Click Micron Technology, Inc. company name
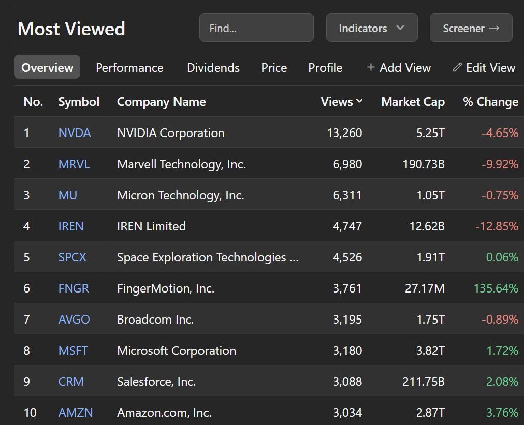The height and width of the screenshot is (425, 524). 181,195
